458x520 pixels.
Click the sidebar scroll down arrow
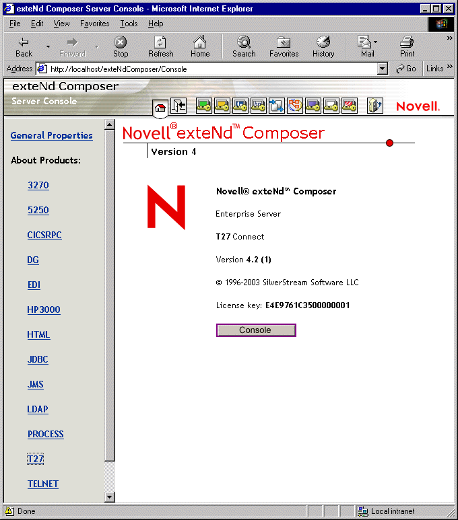110,496
